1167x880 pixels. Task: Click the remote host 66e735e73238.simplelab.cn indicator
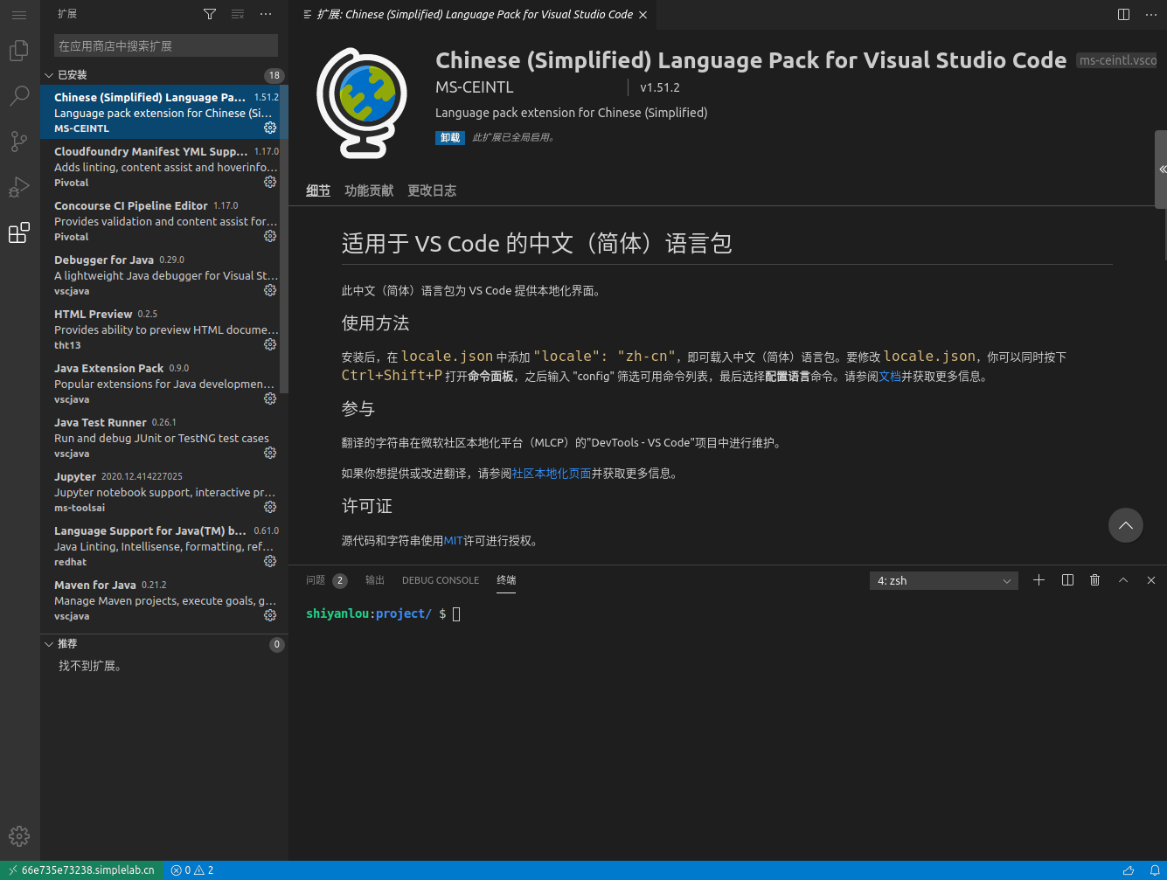pos(82,870)
